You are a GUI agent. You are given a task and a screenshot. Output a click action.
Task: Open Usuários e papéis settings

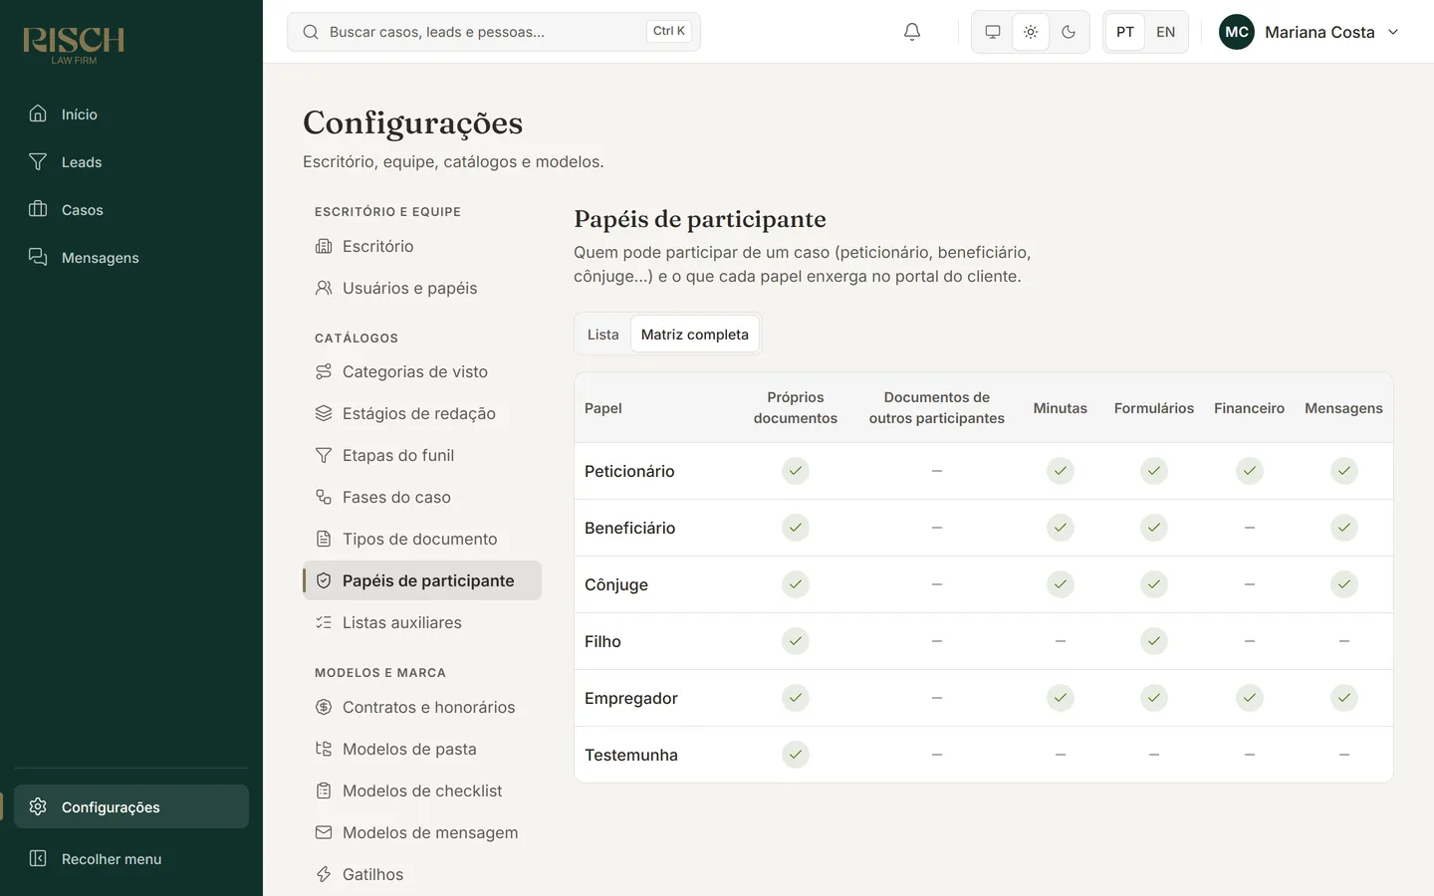pyautogui.click(x=422, y=288)
